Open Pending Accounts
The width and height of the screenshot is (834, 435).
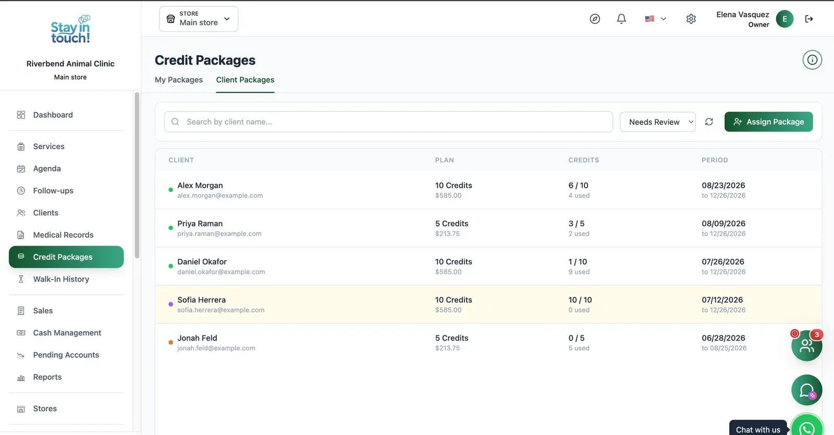(67, 355)
